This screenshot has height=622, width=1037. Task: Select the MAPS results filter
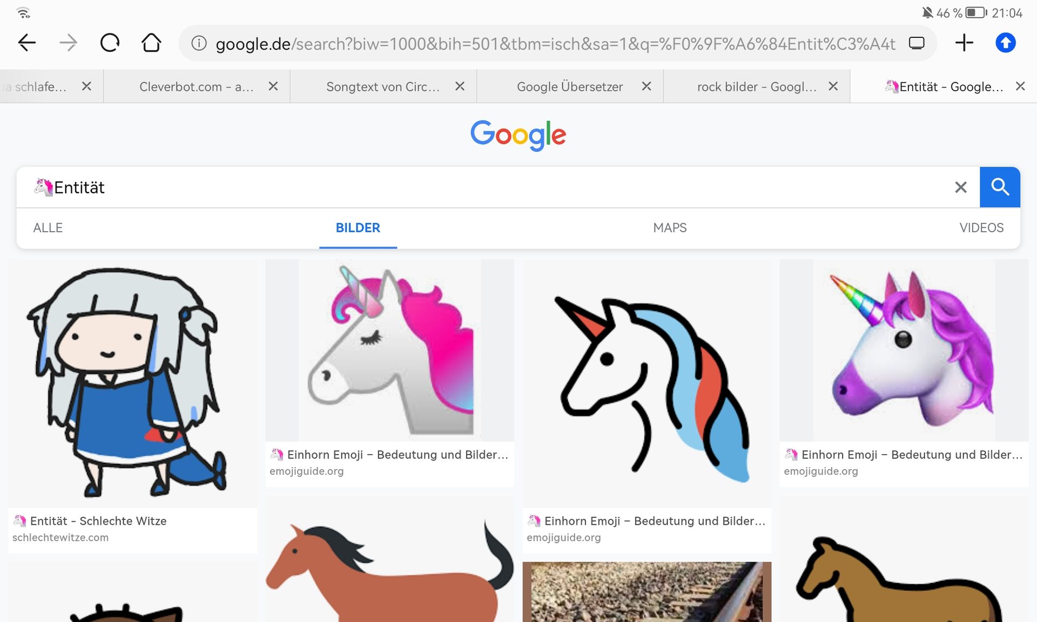670,228
